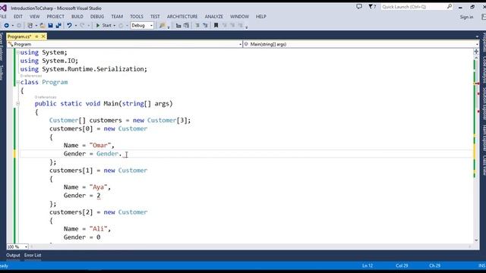This screenshot has width=486, height=273.
Task: Click the Quick Launch magnifier icon
Action: pos(450,7)
